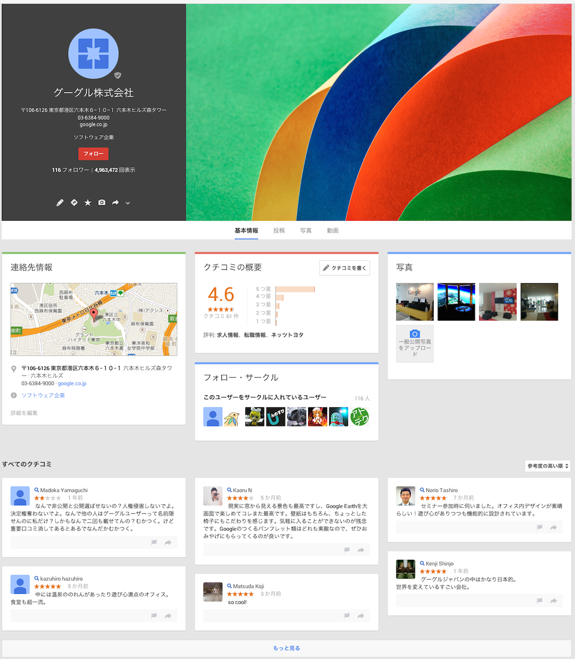Open the Earth view photo thumbnail
Screen dimensions: 575x659
click(456, 302)
